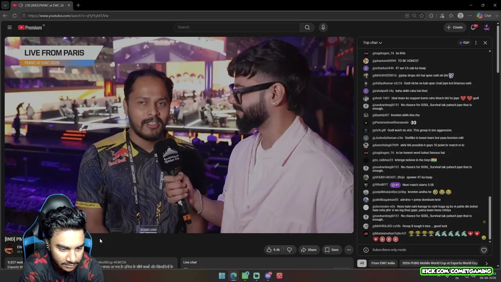Click the Create button
This screenshot has height=282, width=501.
point(455,27)
